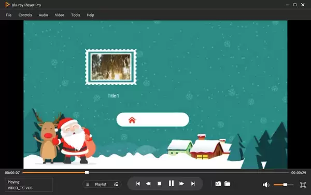The image size is (311, 195).
Task: Click the Title1 label
Action: [113, 96]
